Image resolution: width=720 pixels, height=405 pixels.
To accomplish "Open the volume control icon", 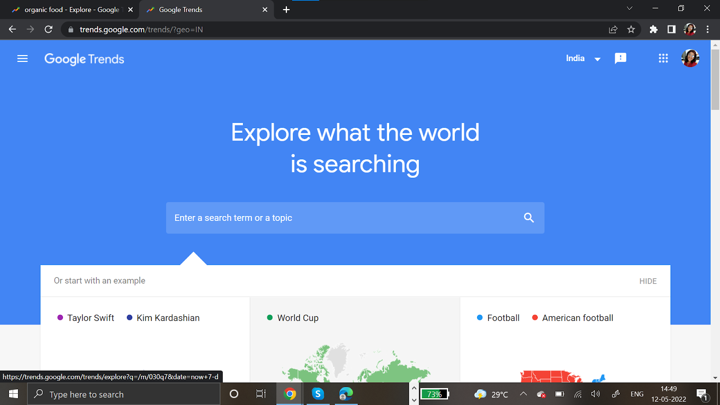I will point(595,394).
